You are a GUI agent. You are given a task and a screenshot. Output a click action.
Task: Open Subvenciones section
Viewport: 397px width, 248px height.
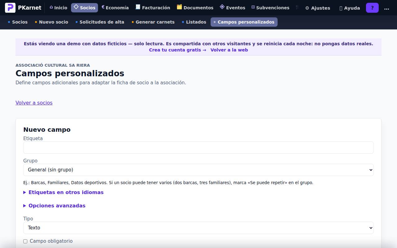click(270, 8)
